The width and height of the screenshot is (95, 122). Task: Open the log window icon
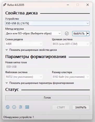27,107
